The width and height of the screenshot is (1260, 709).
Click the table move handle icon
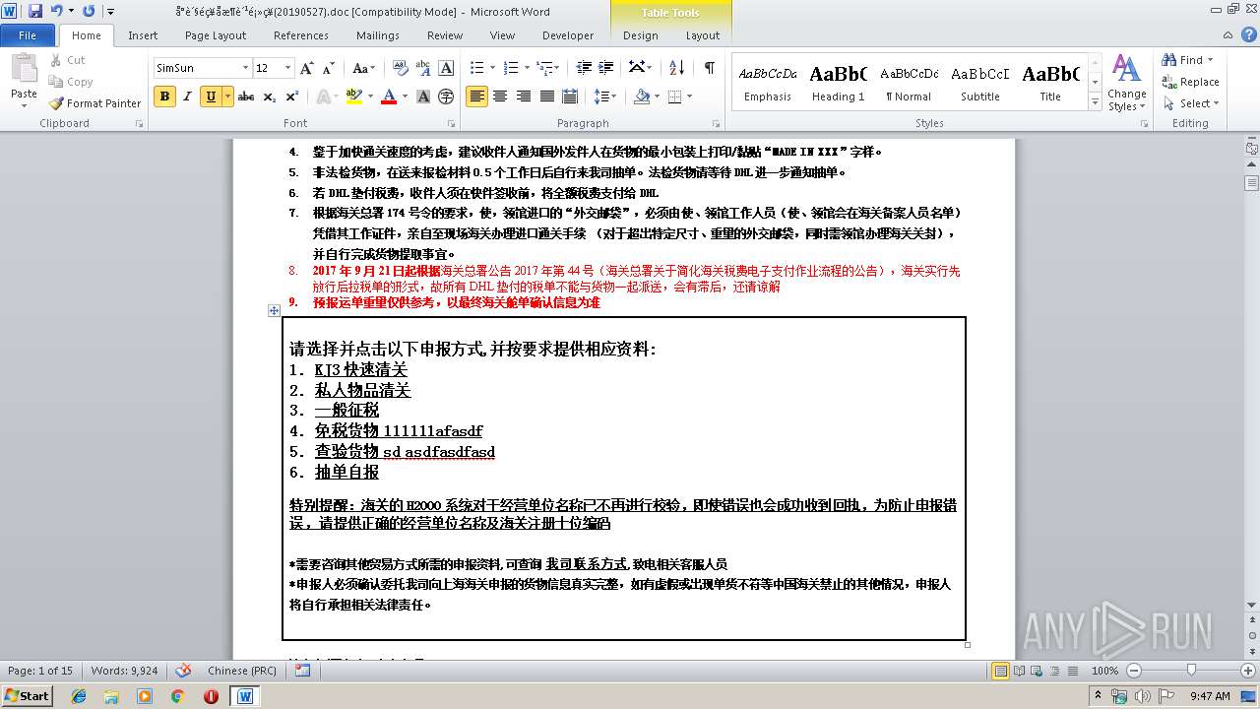point(275,310)
